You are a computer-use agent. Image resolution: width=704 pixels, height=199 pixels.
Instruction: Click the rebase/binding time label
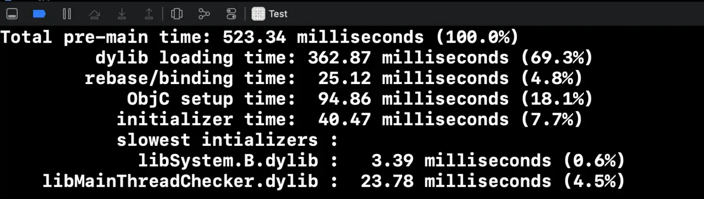(x=190, y=78)
